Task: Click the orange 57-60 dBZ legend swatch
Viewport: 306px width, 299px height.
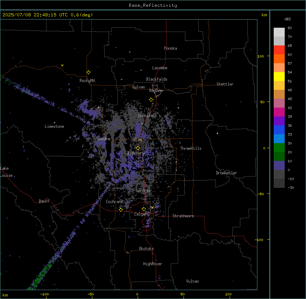Action: (x=279, y=59)
